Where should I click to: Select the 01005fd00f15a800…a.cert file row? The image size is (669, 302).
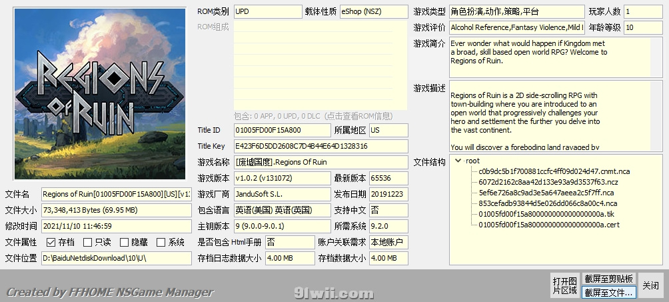coord(548,225)
